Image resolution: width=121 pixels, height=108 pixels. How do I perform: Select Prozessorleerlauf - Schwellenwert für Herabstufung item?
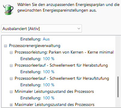[61, 65]
